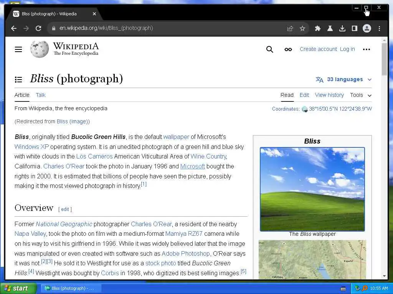Open appearance settings glasses icon
Image resolution: width=393 pixels, height=294 pixels.
pyautogui.click(x=288, y=49)
